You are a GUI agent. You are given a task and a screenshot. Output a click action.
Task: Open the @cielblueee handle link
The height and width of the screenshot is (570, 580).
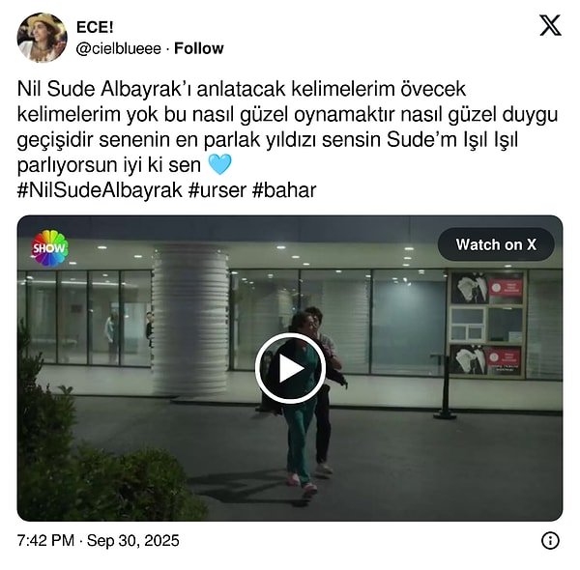pos(119,49)
